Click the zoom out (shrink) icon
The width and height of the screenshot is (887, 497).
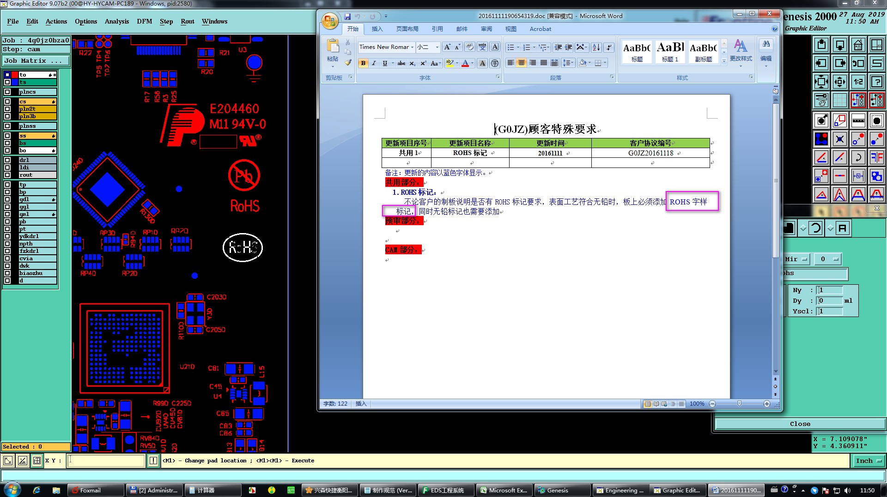coord(840,82)
